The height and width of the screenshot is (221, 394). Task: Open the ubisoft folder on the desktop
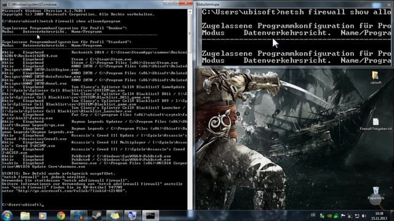click(376, 77)
